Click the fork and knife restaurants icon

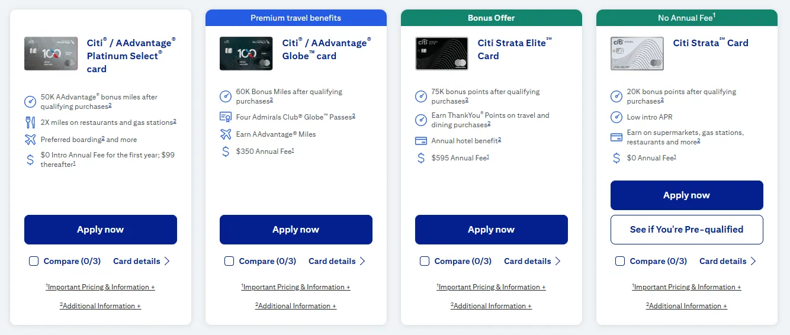(30, 123)
